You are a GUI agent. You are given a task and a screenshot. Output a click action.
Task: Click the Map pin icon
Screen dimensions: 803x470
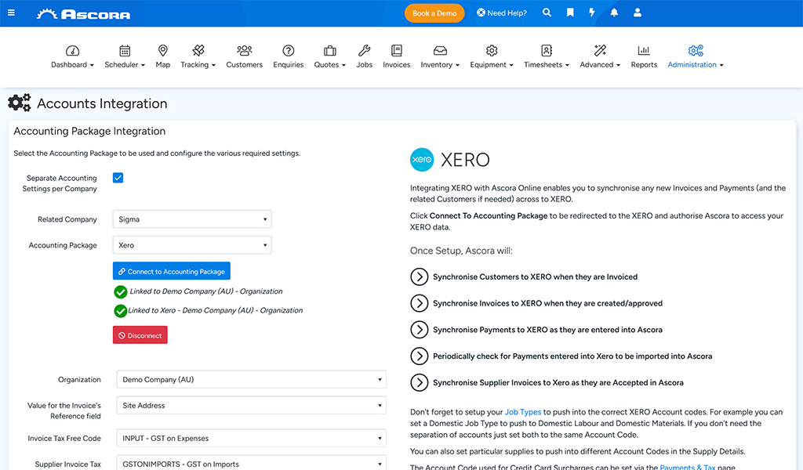point(163,51)
